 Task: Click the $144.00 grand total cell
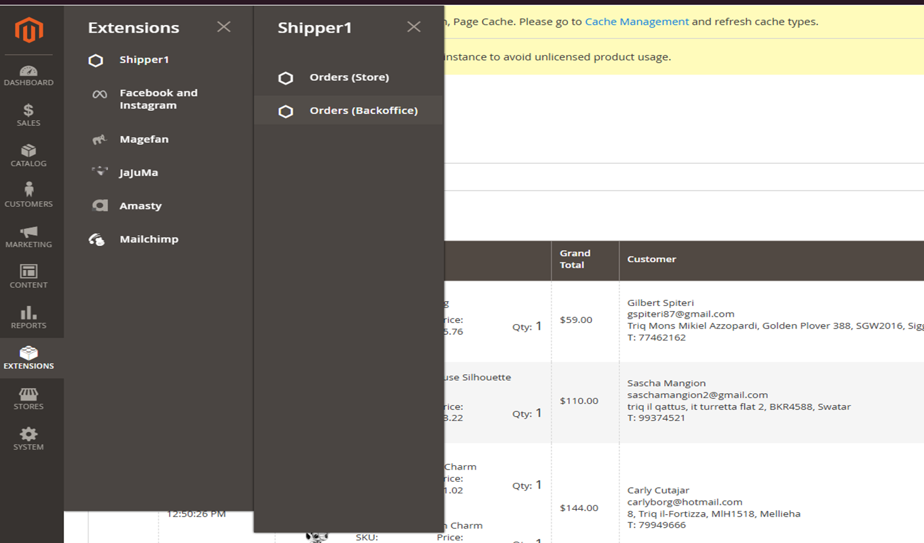pyautogui.click(x=579, y=508)
